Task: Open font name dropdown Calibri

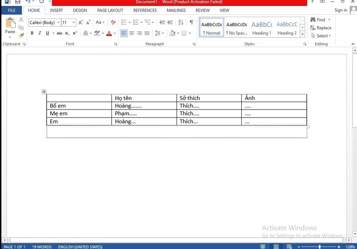Action: click(x=59, y=22)
